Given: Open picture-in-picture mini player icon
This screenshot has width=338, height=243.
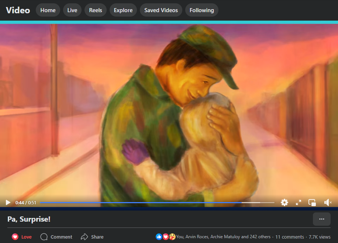Looking at the screenshot, I should tap(312, 202).
